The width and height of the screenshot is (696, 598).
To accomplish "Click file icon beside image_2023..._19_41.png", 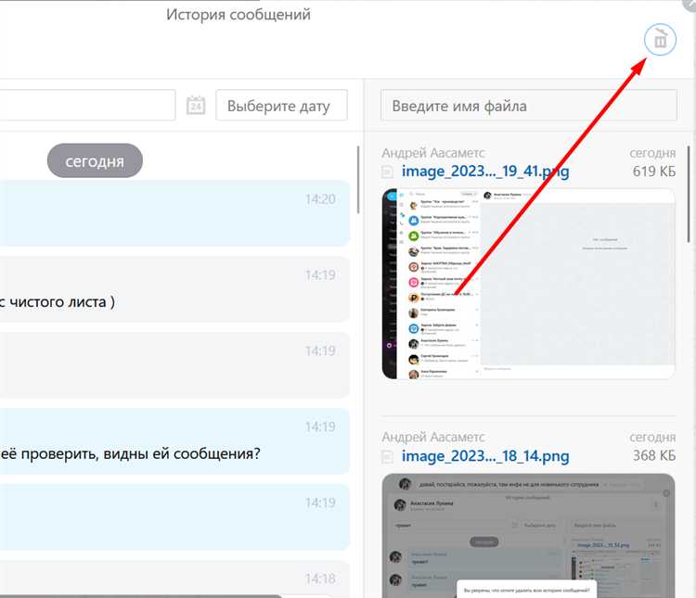I will pyautogui.click(x=388, y=172).
